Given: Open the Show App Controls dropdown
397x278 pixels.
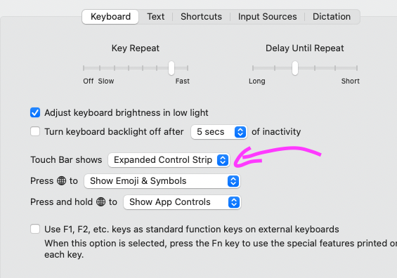Looking at the screenshot, I should pyautogui.click(x=182, y=202).
